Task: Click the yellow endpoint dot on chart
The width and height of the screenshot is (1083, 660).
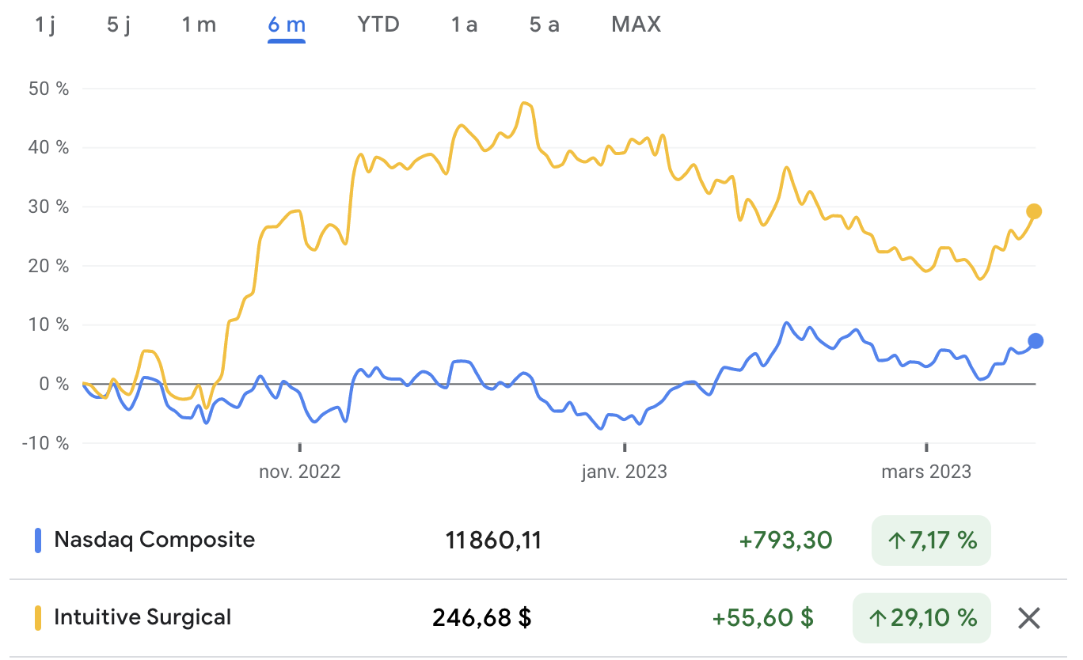Action: (1034, 211)
